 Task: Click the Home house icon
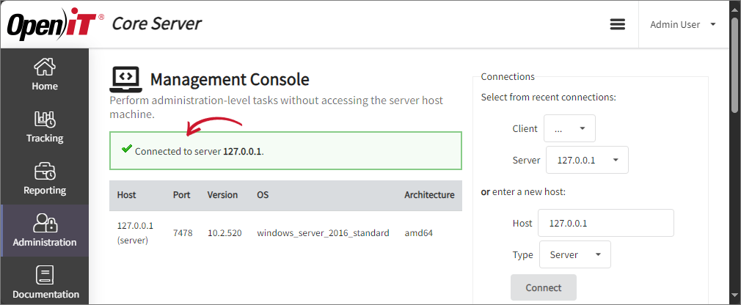45,67
